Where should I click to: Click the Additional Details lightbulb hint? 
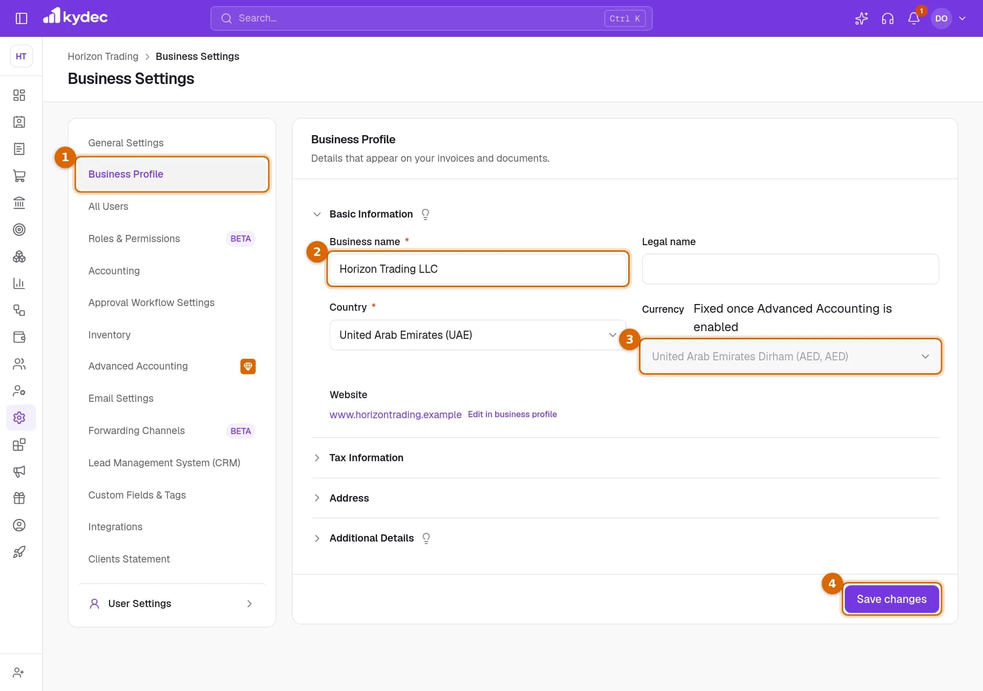[426, 538]
